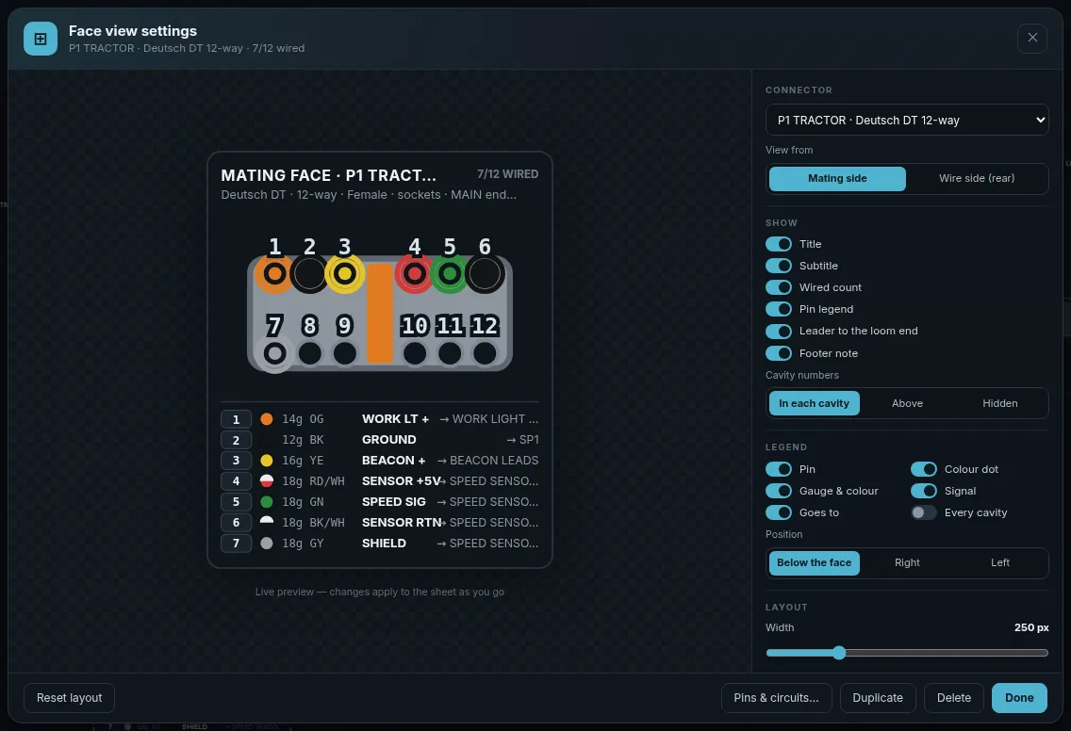Screen dimensions: 1071x731
Task: Click black cavity 2 on connector face
Action: (x=309, y=274)
